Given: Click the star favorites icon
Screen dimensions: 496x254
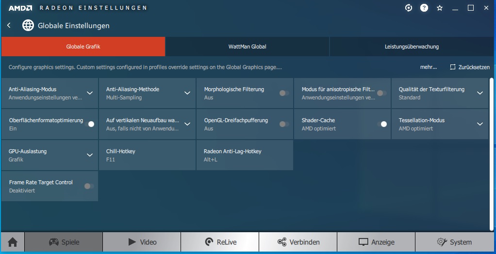Looking at the screenshot, I should (x=440, y=8).
